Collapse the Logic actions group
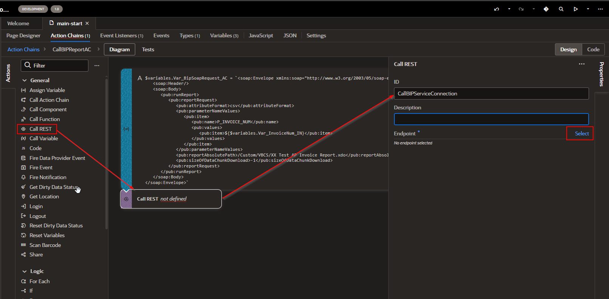Screen dimensions: 609x299 [x=25, y=271]
